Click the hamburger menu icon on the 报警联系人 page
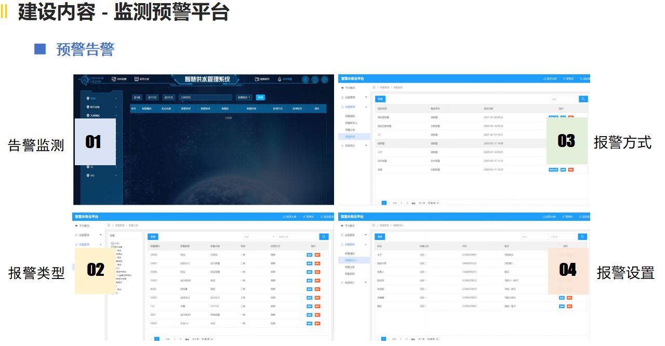Image resolution: width=665 pixels, height=346 pixels. point(374,225)
